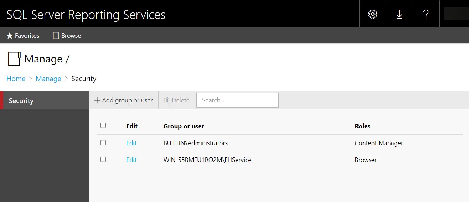Viewport: 469px width, 202px height.
Task: Go to Manage breadcrumb link
Action: [48, 79]
